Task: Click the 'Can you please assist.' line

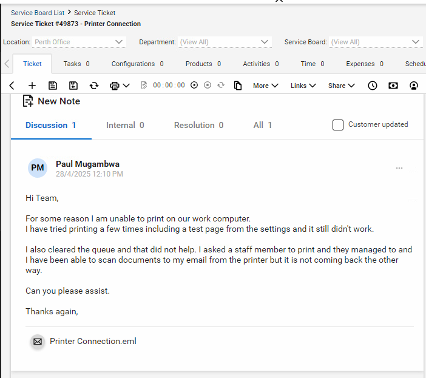Action: tap(67, 291)
